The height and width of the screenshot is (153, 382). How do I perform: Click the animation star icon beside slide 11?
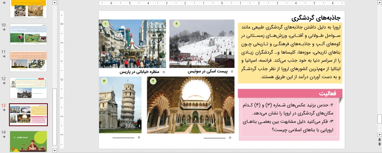click(4, 56)
